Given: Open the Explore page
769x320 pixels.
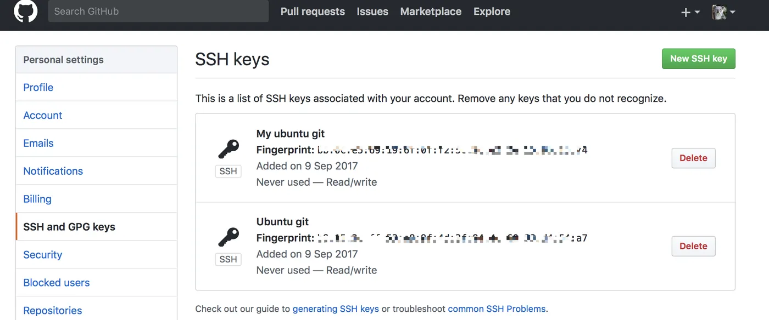Looking at the screenshot, I should click(x=492, y=12).
